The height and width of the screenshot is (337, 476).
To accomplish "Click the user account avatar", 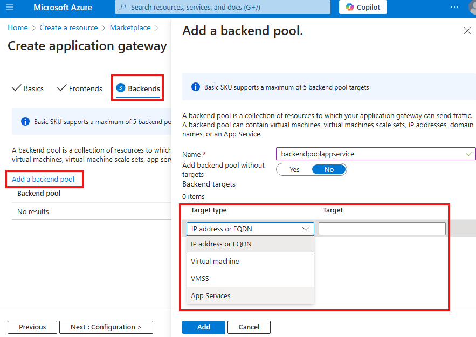I will coord(472,7).
